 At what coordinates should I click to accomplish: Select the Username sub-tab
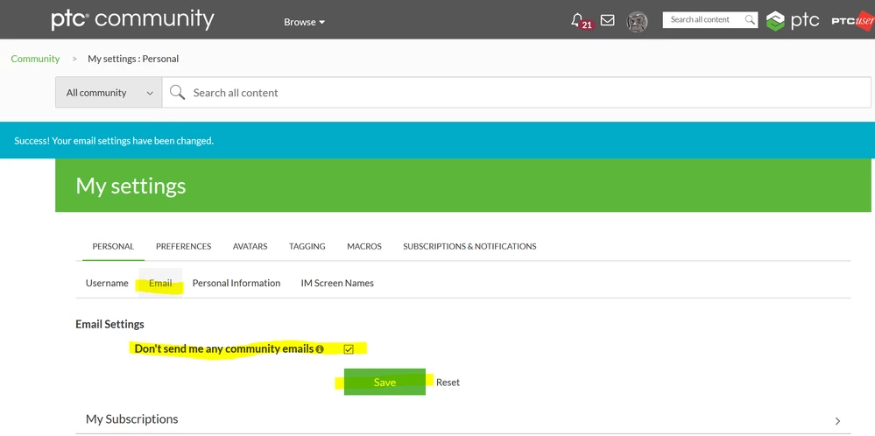click(x=107, y=284)
